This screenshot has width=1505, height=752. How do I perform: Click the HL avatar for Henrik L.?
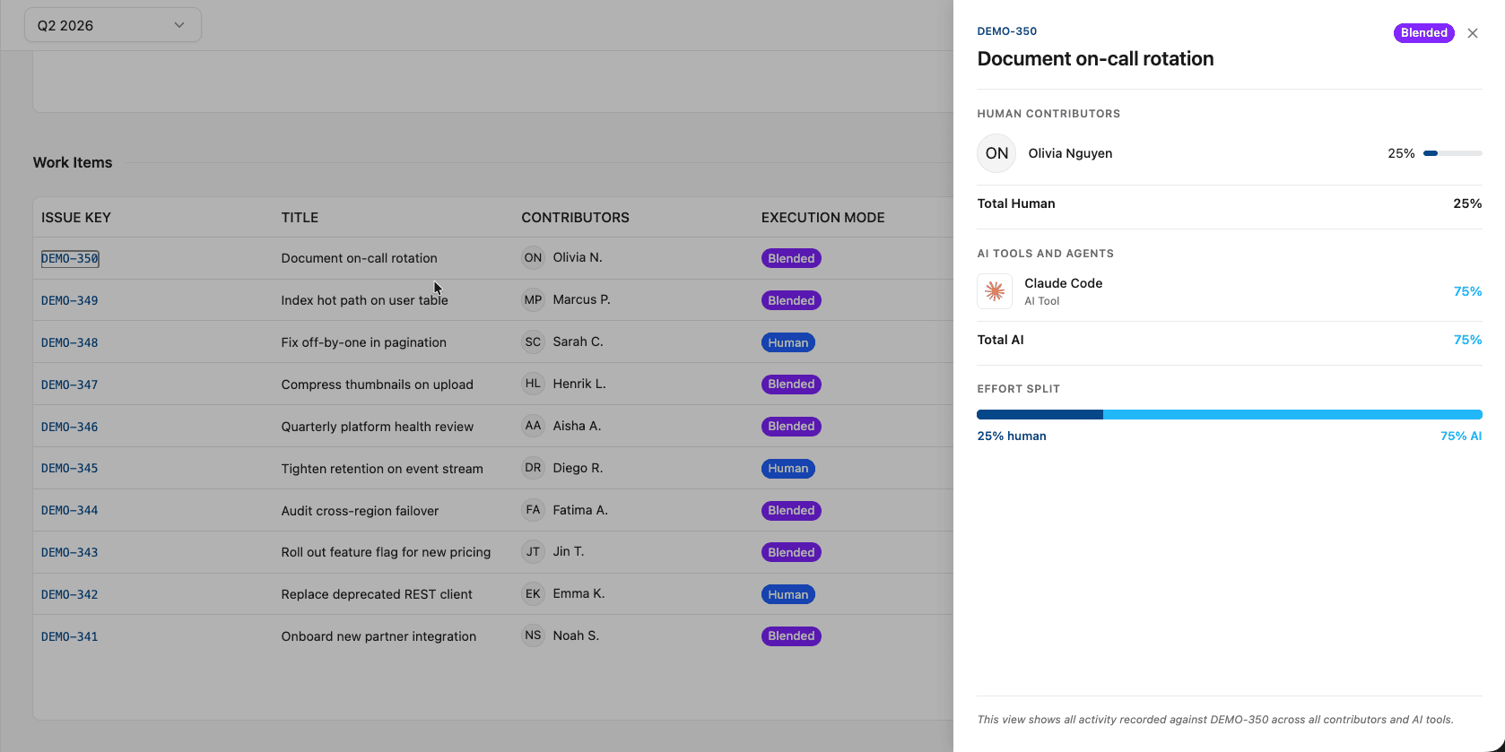(x=533, y=384)
